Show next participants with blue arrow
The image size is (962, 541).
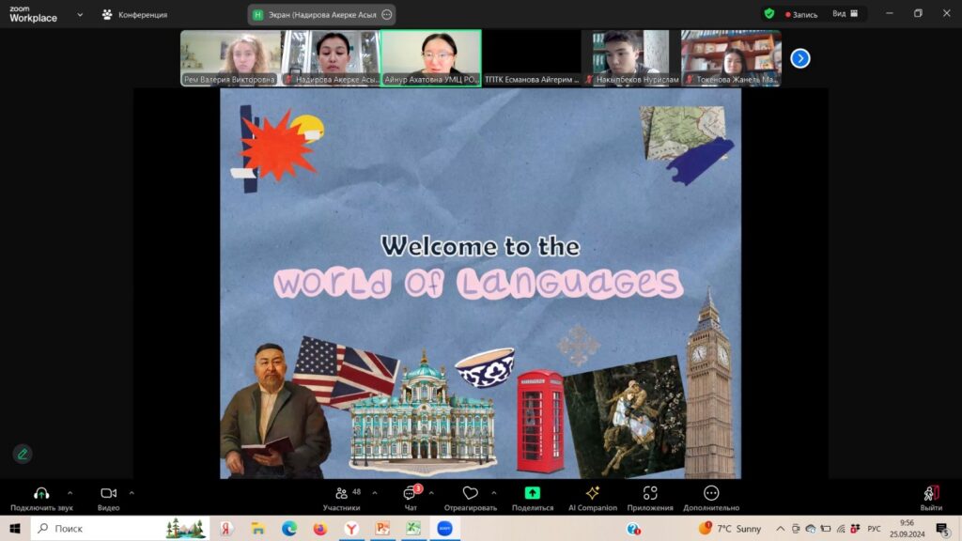[800, 58]
